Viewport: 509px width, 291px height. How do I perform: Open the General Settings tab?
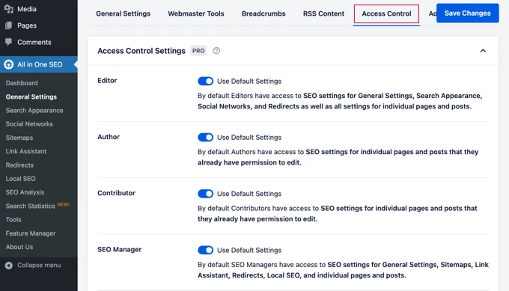point(123,13)
